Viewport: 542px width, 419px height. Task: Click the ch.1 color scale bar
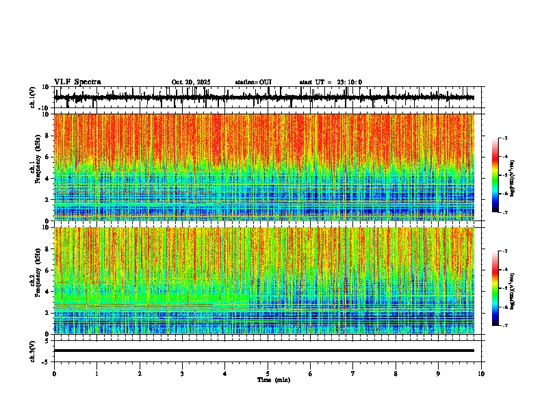tap(495, 175)
